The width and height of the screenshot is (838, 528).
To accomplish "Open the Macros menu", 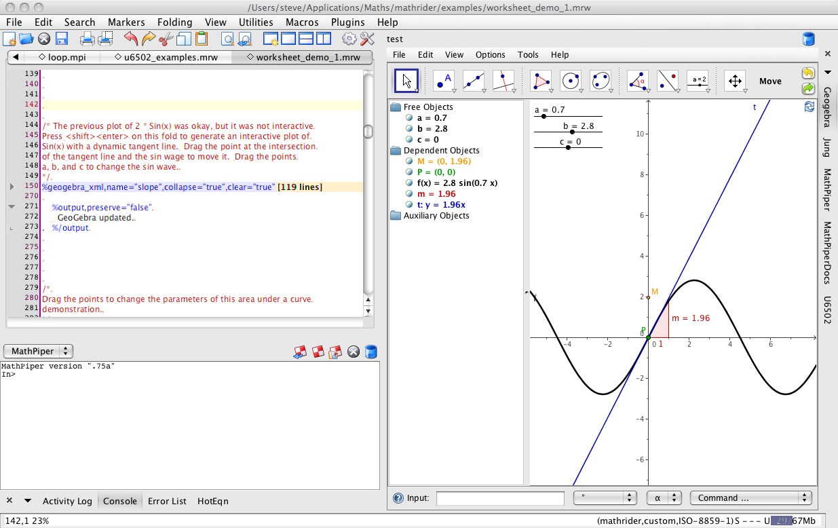I will 302,22.
